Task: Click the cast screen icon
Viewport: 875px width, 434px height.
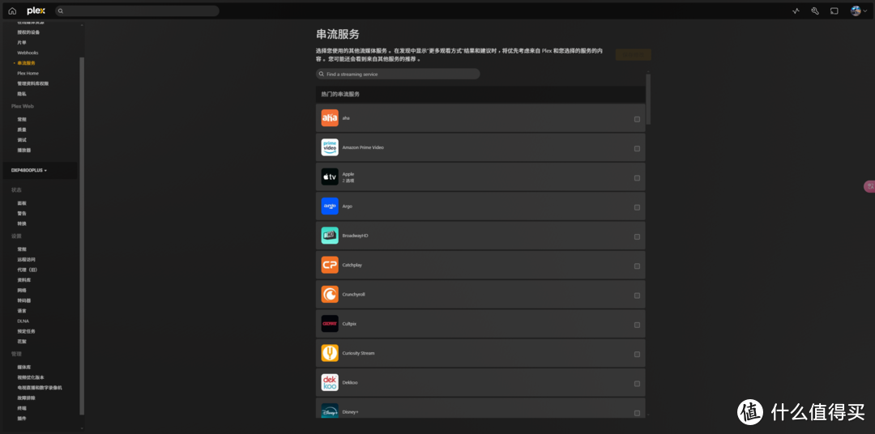Action: click(x=834, y=11)
